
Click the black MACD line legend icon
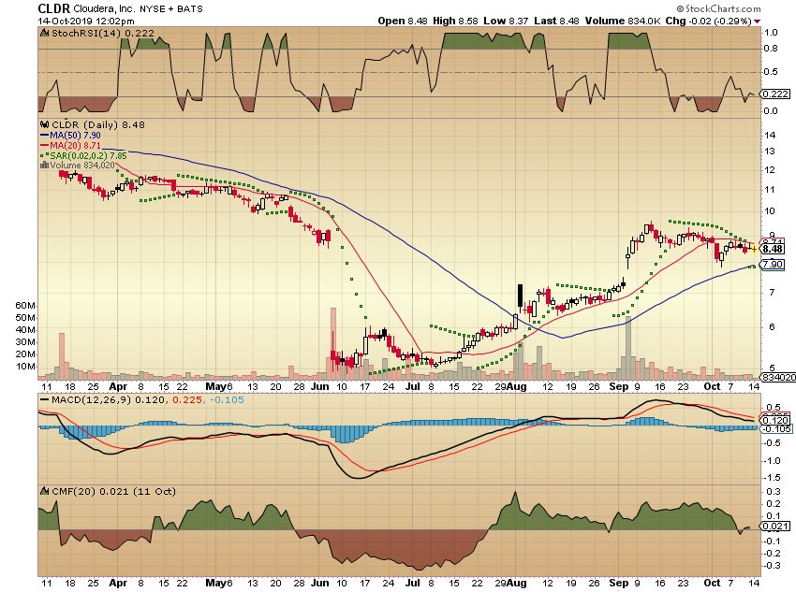coord(44,397)
